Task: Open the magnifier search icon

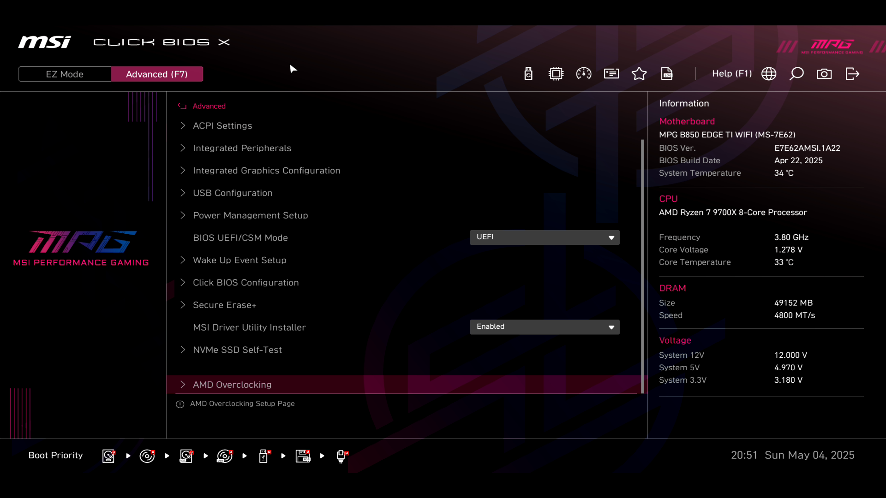Action: [796, 74]
